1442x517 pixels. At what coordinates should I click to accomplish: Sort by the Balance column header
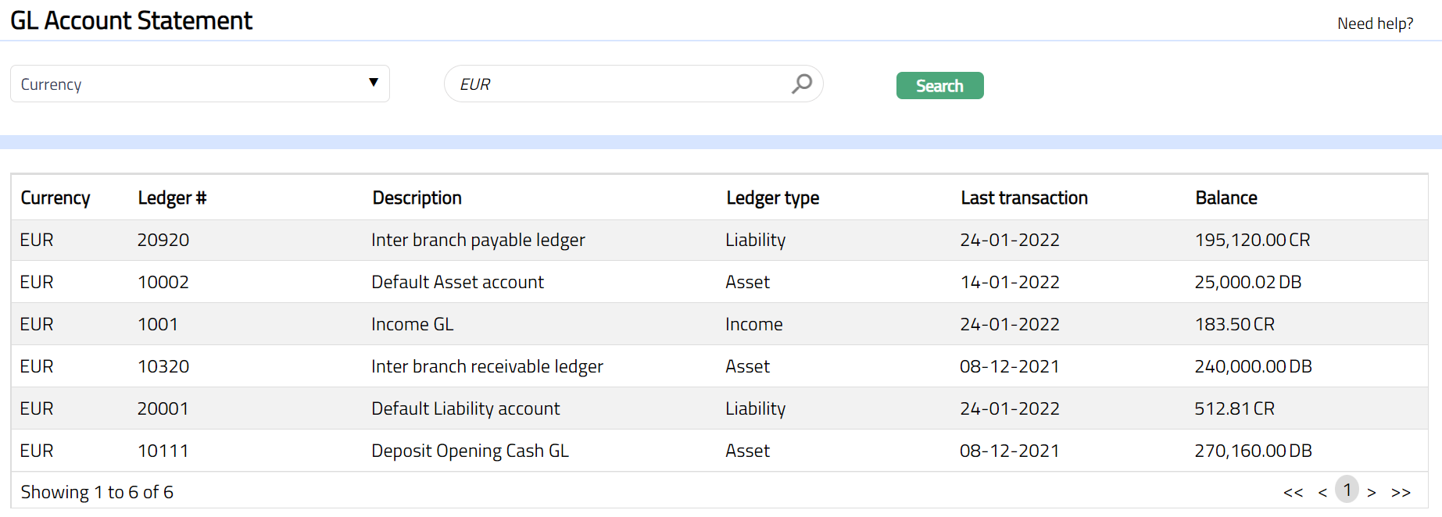tap(1226, 198)
